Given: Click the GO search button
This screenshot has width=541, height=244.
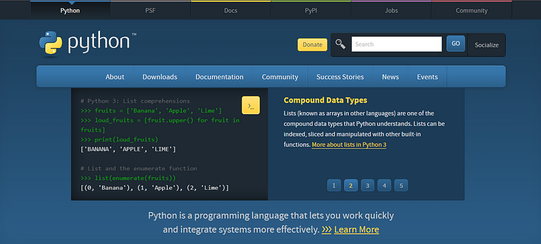Looking at the screenshot, I should [456, 43].
